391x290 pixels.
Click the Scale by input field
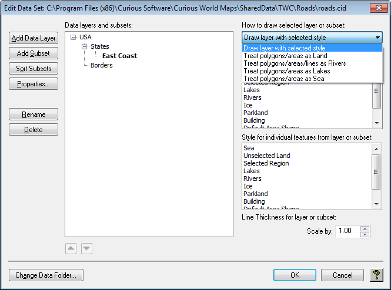346,231
